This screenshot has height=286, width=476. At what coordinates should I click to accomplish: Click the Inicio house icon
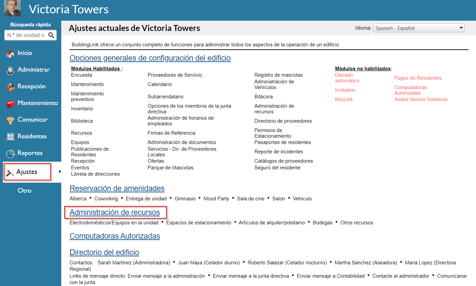(x=10, y=53)
